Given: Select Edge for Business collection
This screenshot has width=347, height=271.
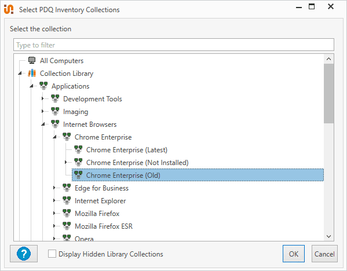Looking at the screenshot, I should pos(101,188).
